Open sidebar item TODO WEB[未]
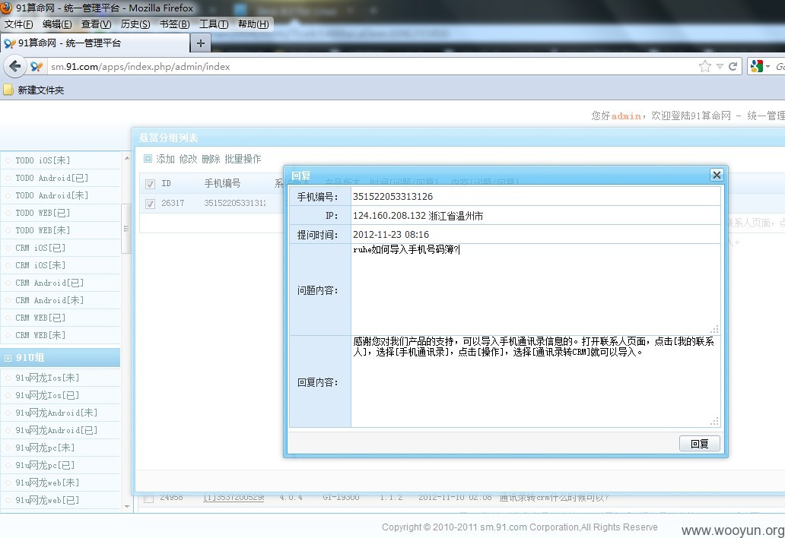 [x=43, y=230]
